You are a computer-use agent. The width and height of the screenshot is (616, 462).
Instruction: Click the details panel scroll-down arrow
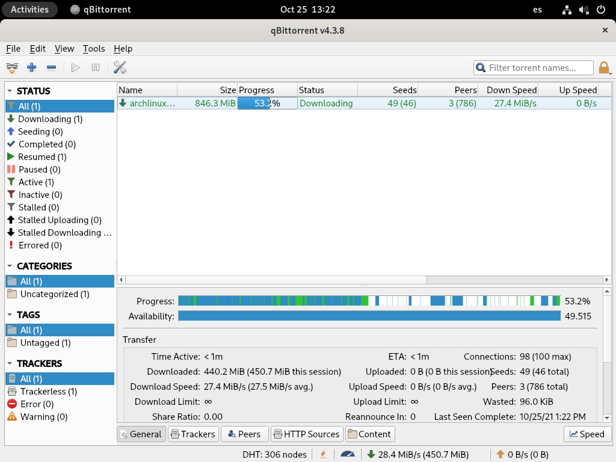click(x=607, y=418)
